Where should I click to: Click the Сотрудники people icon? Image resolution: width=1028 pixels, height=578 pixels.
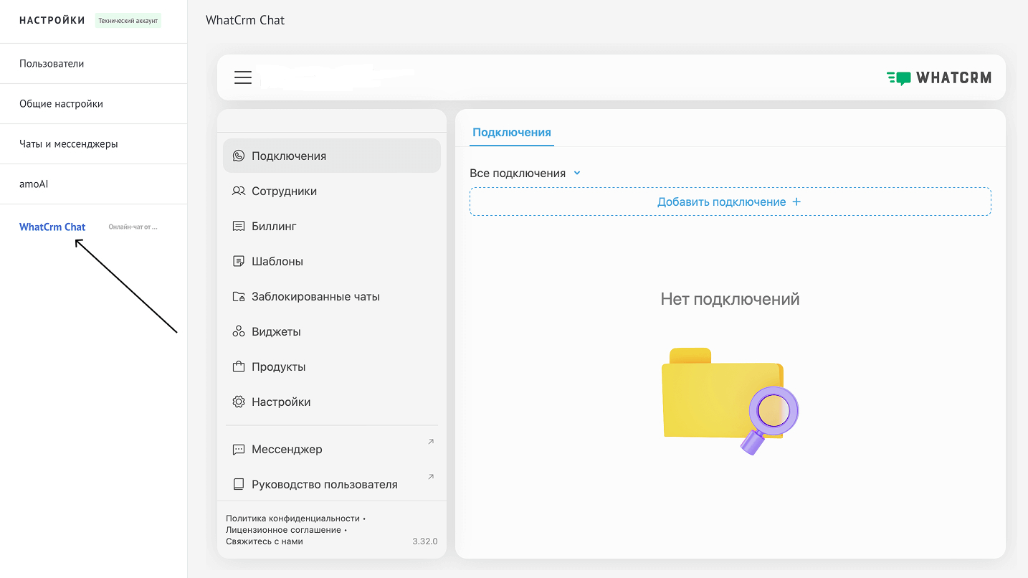point(239,191)
